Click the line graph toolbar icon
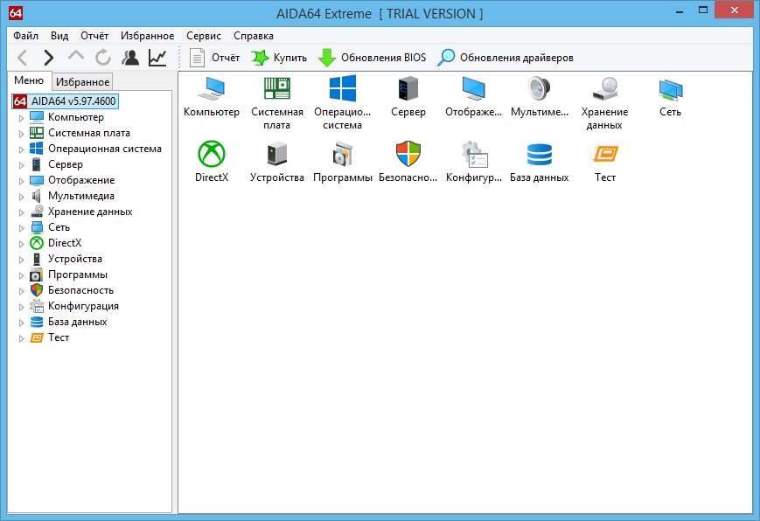 pyautogui.click(x=157, y=58)
